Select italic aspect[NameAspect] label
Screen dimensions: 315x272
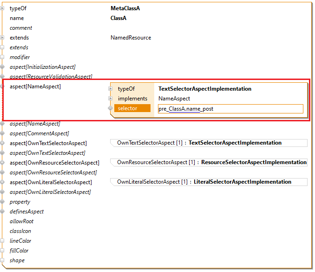tap(35, 124)
